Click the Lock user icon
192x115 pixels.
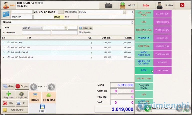coord(5,5)
